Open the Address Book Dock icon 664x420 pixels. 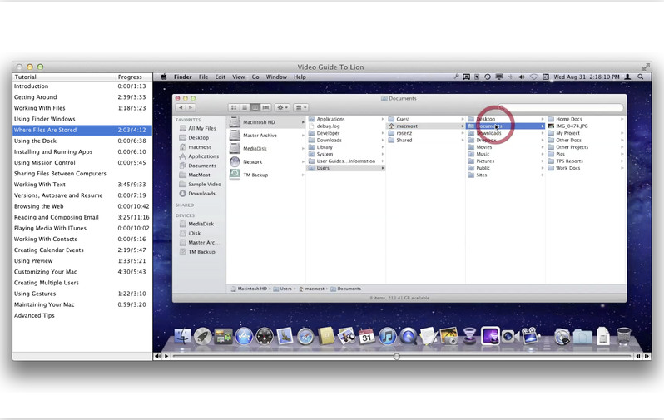[x=326, y=337]
